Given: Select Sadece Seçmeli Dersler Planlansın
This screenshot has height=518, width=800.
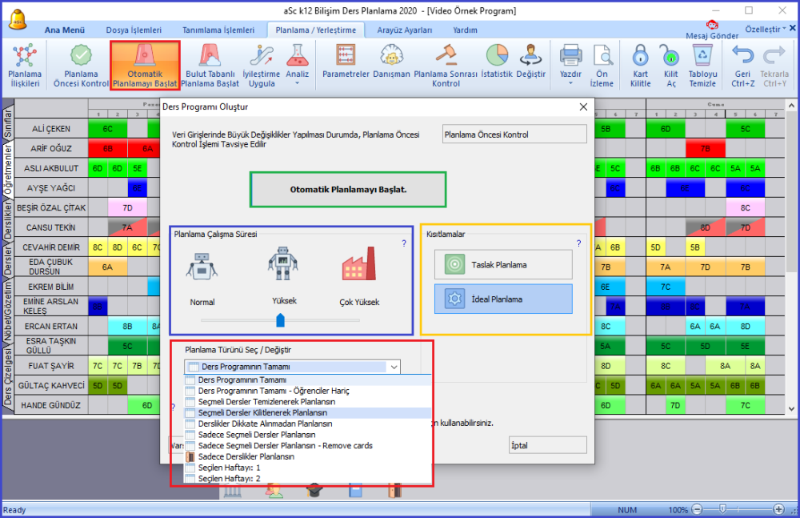Looking at the screenshot, I should [x=308, y=435].
